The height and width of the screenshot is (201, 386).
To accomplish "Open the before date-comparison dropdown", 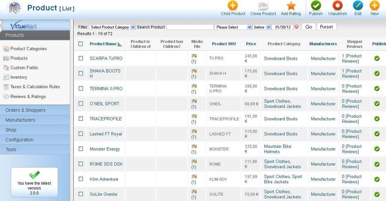I will 262,27.
